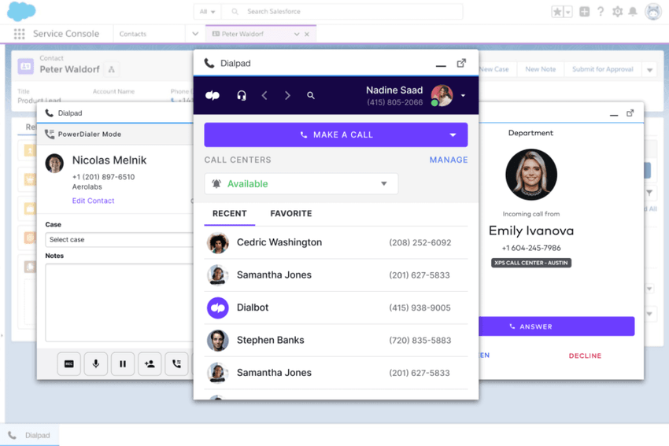Viewport: 669px width, 446px height.
Task: Open search with the magnifier icon in Dialpad
Action: tap(311, 95)
